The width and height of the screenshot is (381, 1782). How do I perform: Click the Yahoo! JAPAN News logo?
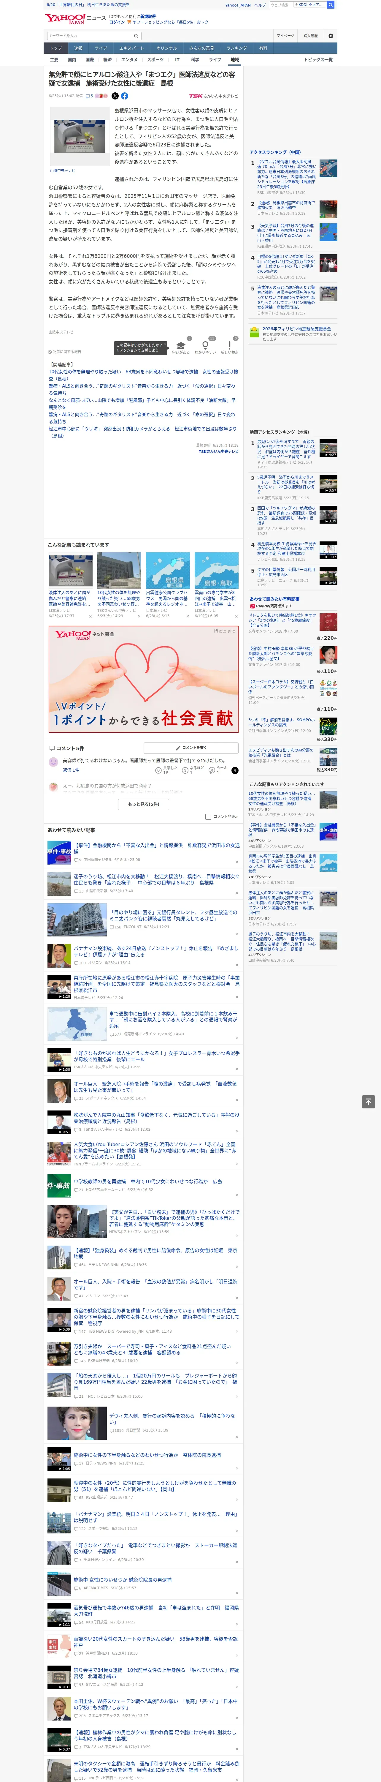pos(75,19)
